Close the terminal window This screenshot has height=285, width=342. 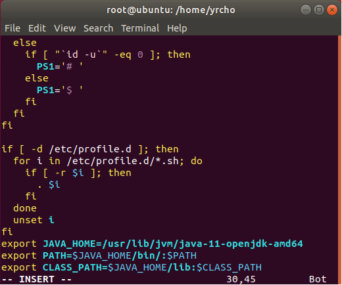click(x=332, y=10)
